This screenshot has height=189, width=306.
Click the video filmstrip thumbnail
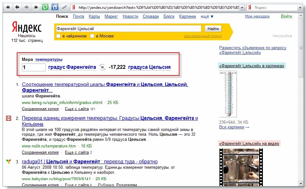point(241,167)
